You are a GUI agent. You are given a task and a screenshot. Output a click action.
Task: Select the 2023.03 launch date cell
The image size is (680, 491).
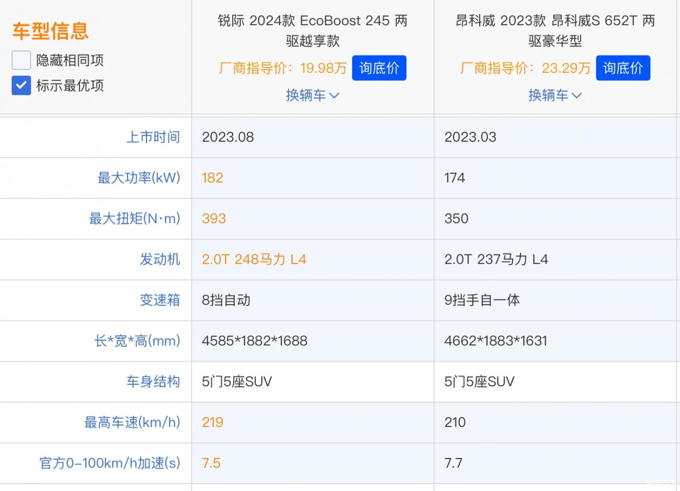[470, 137]
